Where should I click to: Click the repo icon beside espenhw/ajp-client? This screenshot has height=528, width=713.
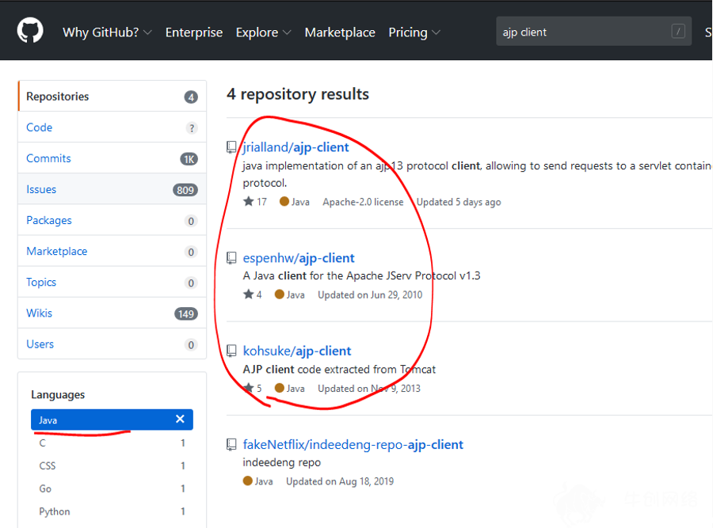231,258
